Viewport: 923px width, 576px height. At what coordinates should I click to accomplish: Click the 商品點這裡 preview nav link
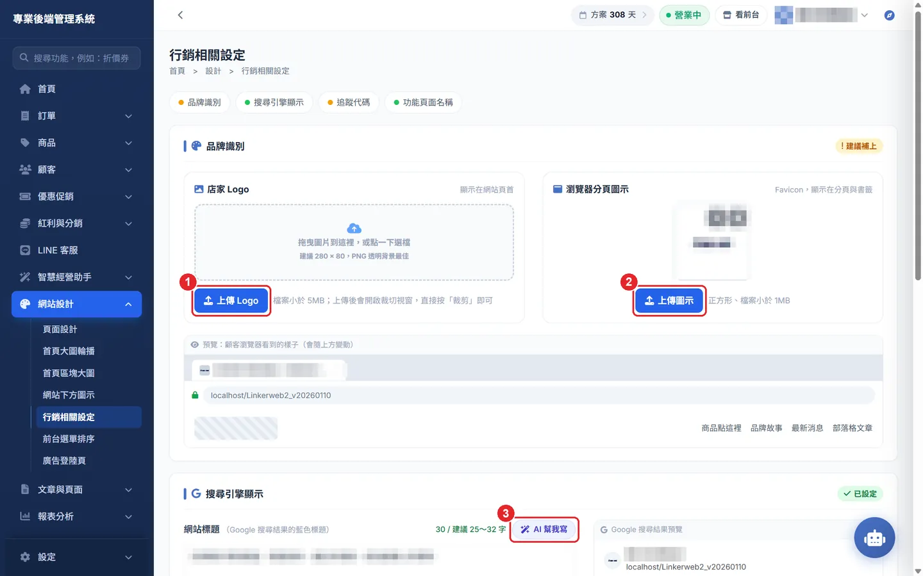pyautogui.click(x=721, y=428)
